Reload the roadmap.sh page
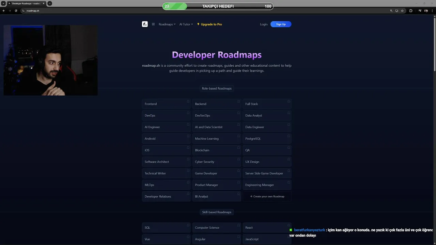Viewport: 436px width, 245px height. pyautogui.click(x=16, y=11)
